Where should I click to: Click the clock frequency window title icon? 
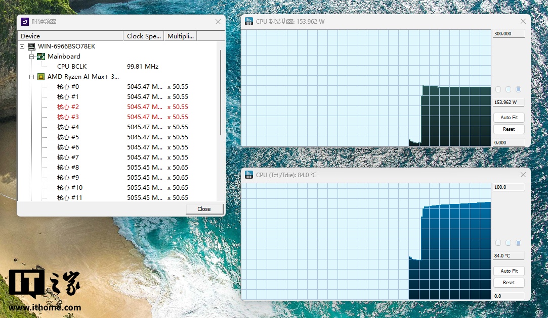[25, 22]
